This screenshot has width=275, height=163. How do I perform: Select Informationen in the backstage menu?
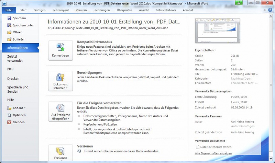[x=21, y=48]
